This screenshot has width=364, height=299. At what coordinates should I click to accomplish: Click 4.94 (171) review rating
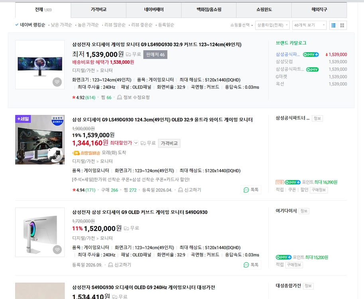pyautogui.click(x=84, y=190)
